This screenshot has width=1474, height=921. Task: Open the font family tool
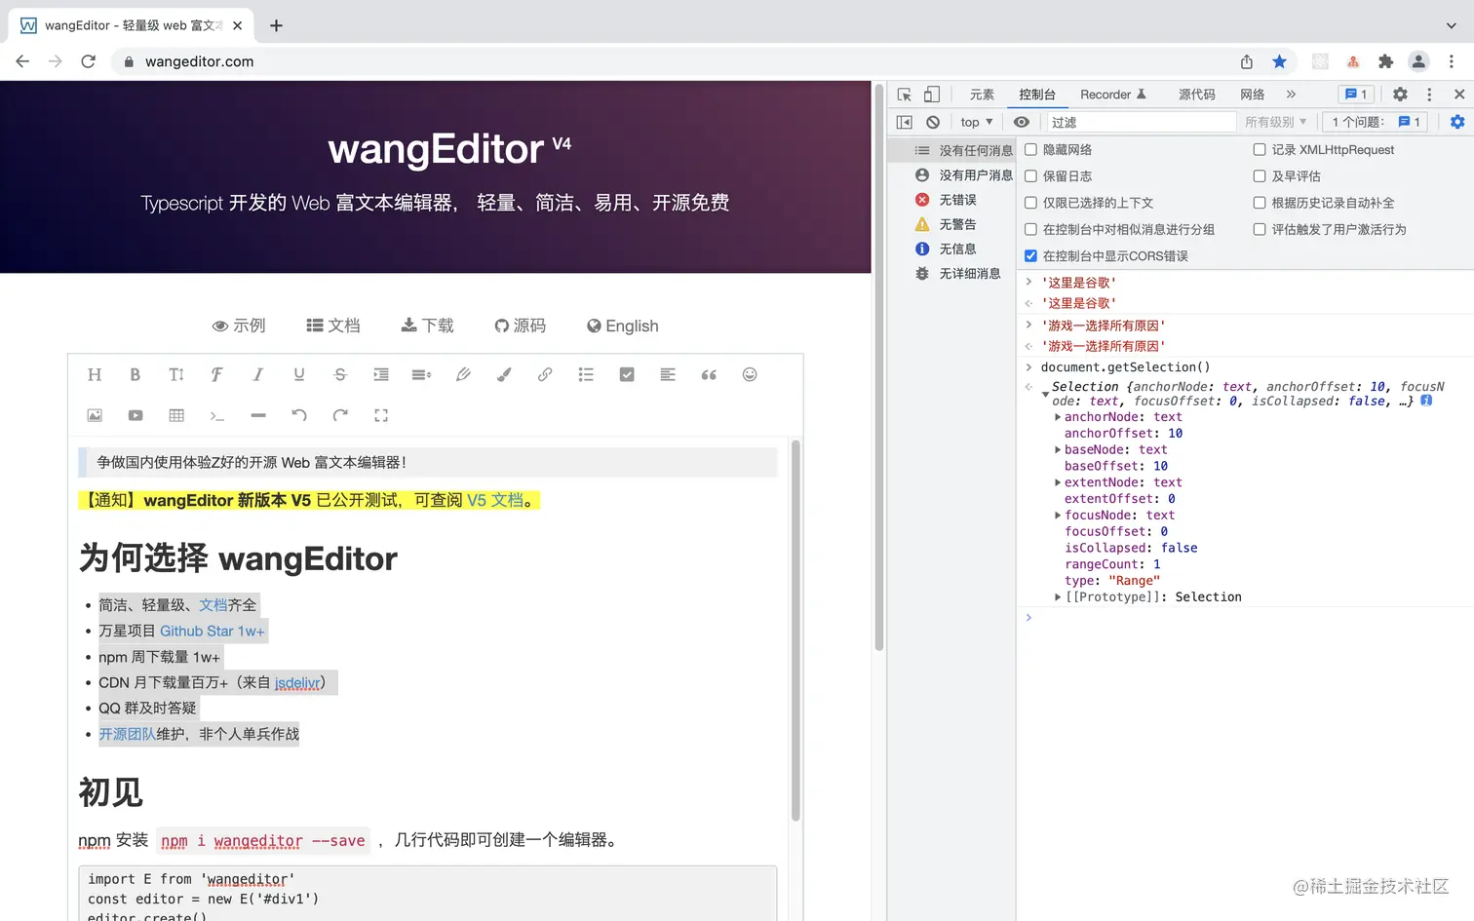tap(217, 374)
